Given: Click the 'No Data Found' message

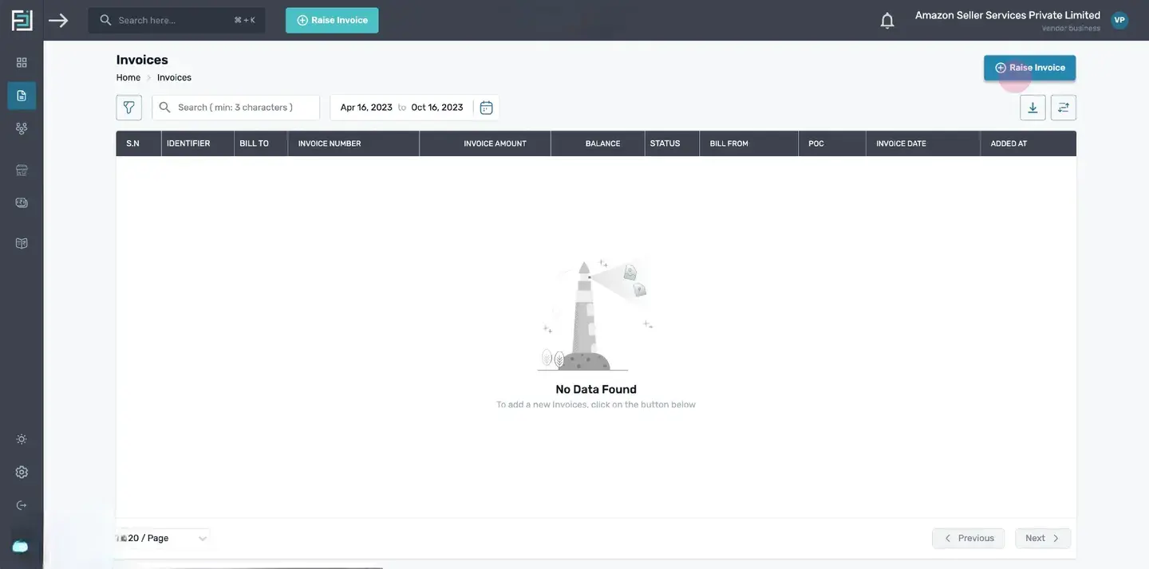Looking at the screenshot, I should (596, 390).
